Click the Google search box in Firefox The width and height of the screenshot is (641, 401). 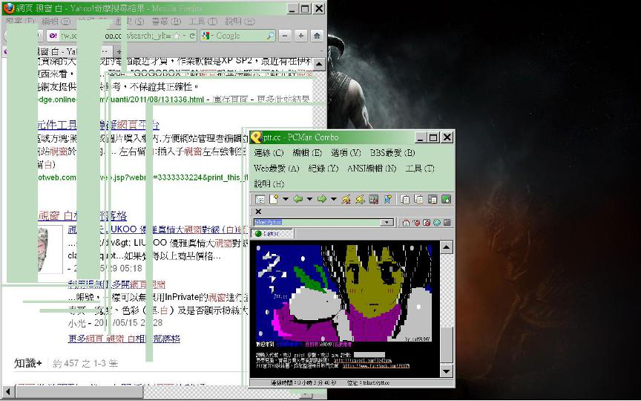click(x=238, y=36)
